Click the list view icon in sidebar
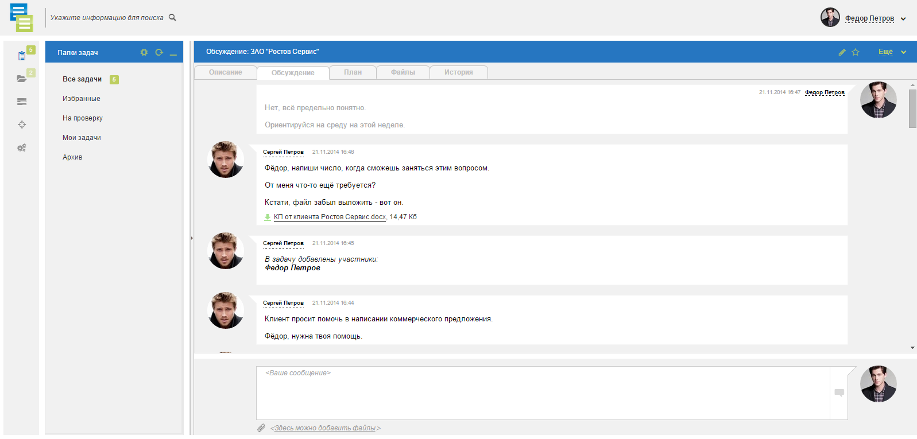 22,102
